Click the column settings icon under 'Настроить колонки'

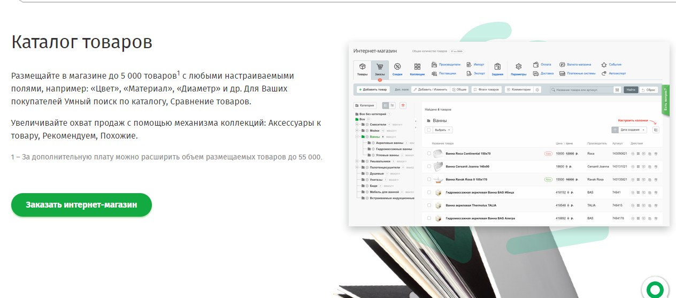coord(656,130)
